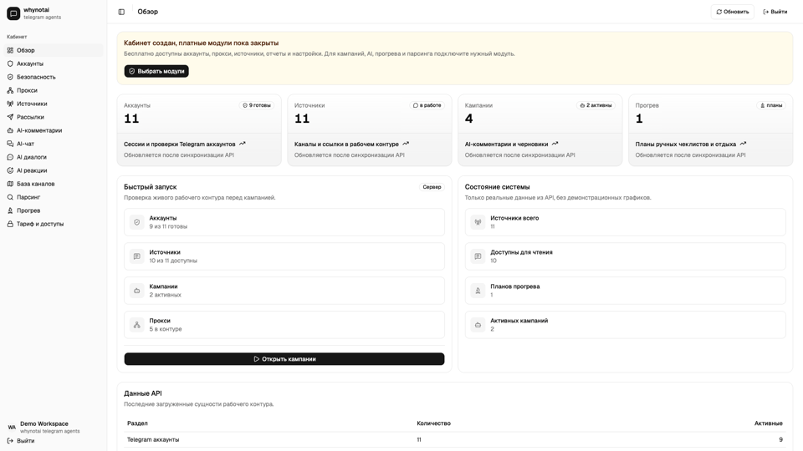Click the AI диалоги message icon

coord(10,157)
